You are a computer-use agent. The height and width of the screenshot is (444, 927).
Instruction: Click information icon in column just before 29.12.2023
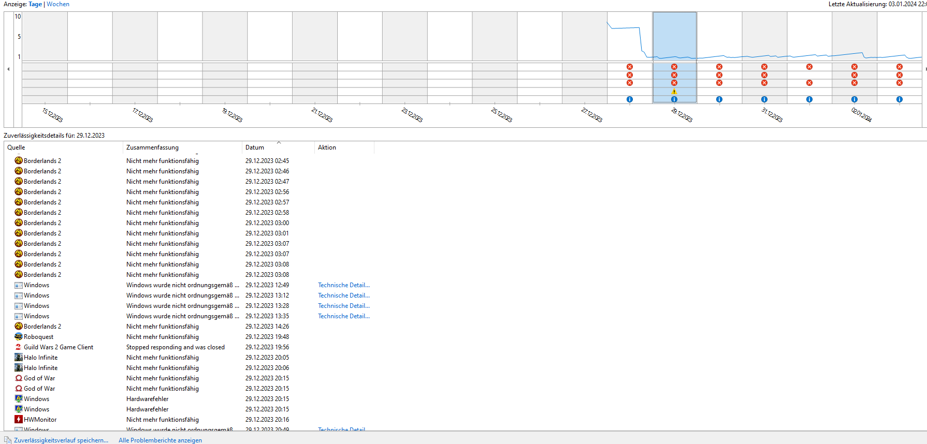click(x=630, y=99)
